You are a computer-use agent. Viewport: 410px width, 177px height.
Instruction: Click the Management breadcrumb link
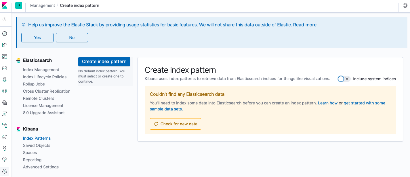click(x=43, y=5)
